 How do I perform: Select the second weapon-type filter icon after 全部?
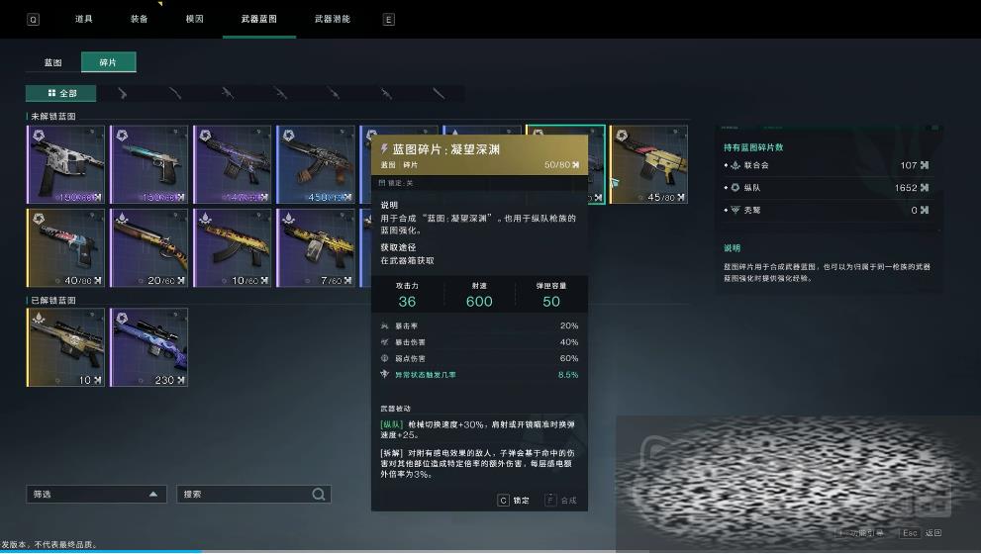(x=175, y=94)
